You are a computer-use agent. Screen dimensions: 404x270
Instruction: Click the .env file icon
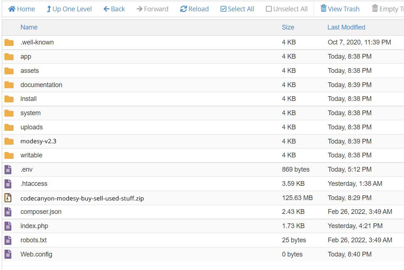(x=8, y=169)
